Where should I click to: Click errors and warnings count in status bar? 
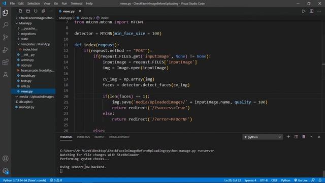tap(56, 180)
